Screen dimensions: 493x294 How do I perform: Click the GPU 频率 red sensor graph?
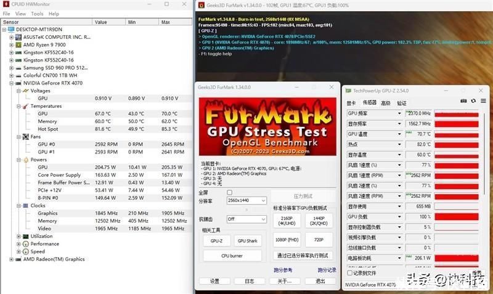click(456, 113)
